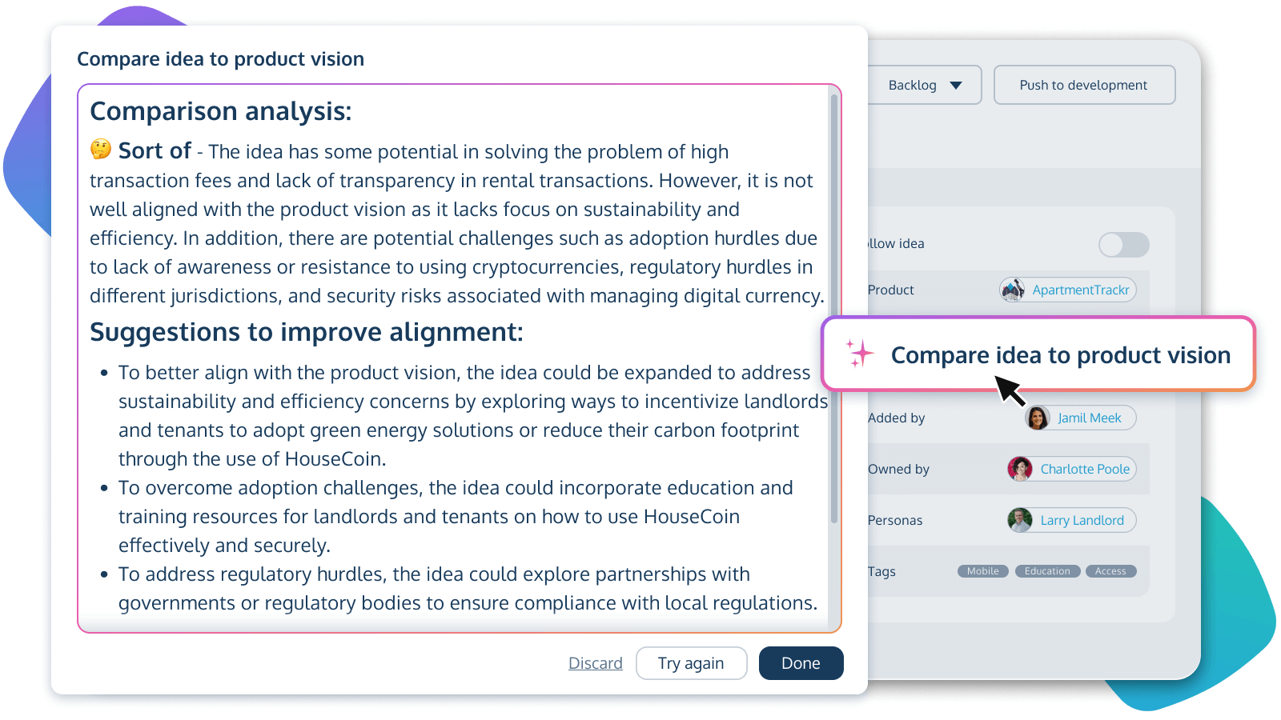Viewport: 1281px width, 720px height.
Task: Enable the Follow idea toggle
Action: (x=1124, y=245)
